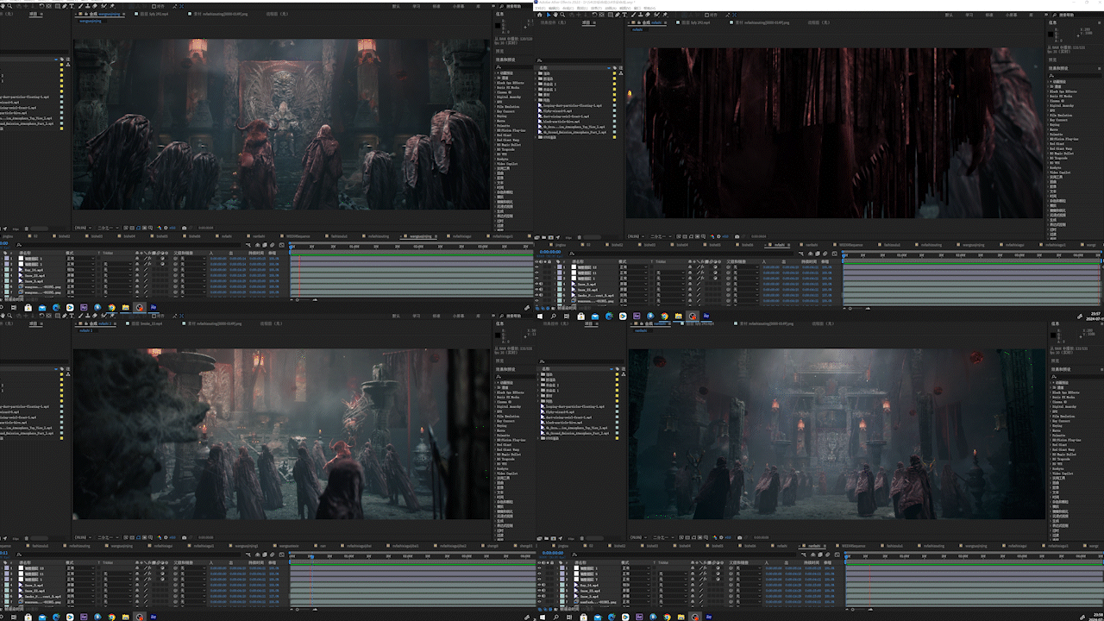Activate the Eraser tool in nvfashi window toolbar
This screenshot has width=1104, height=621.
click(648, 15)
